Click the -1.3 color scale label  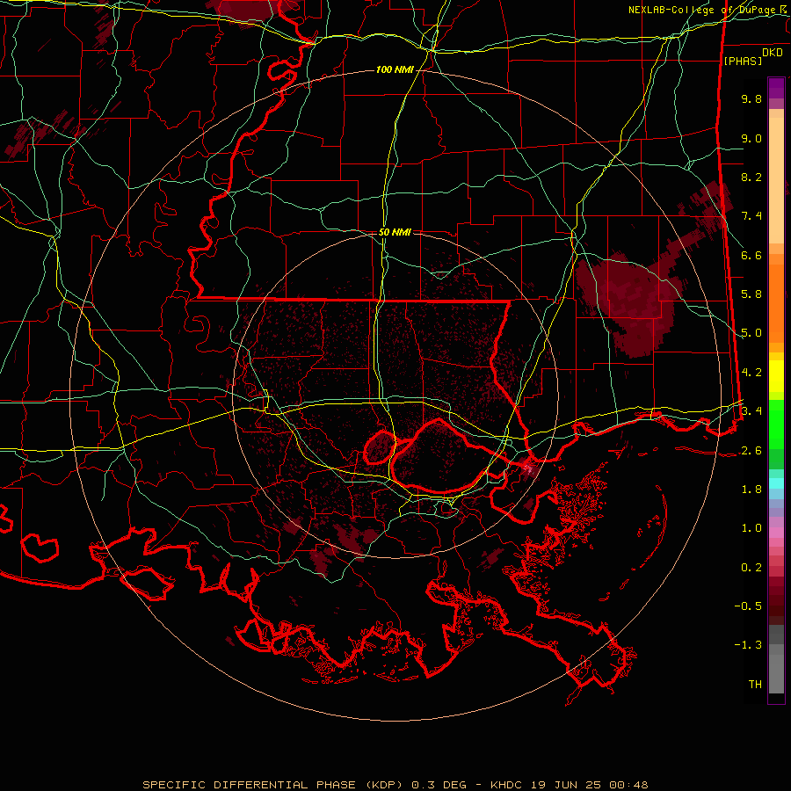pyautogui.click(x=748, y=645)
